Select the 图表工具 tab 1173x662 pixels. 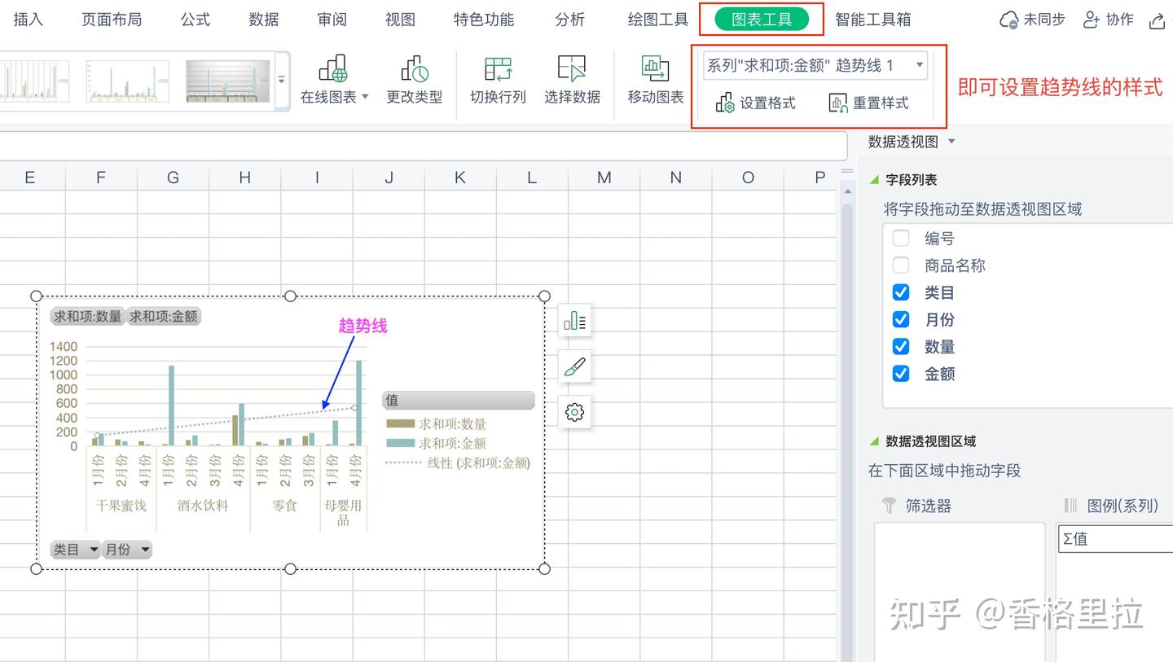pyautogui.click(x=762, y=20)
